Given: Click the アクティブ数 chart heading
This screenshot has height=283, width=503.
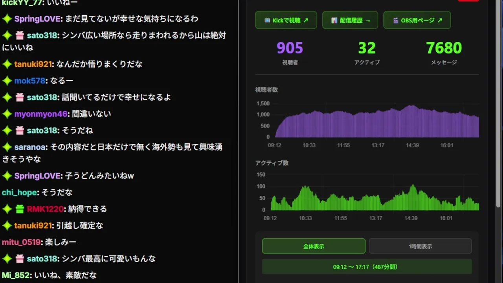Looking at the screenshot, I should pos(272,163).
